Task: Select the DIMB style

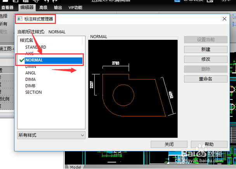Action: [x=30, y=86]
